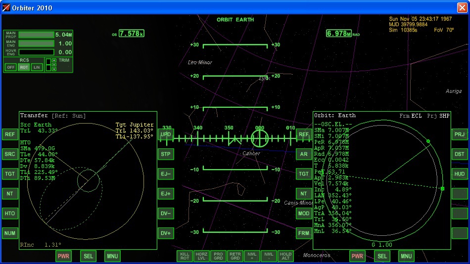
Task: Set RCS mode to LIN
Action: pyautogui.click(x=37, y=67)
